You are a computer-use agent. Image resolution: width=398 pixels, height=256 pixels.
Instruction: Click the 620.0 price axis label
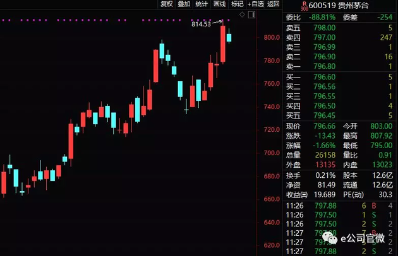tap(272, 245)
